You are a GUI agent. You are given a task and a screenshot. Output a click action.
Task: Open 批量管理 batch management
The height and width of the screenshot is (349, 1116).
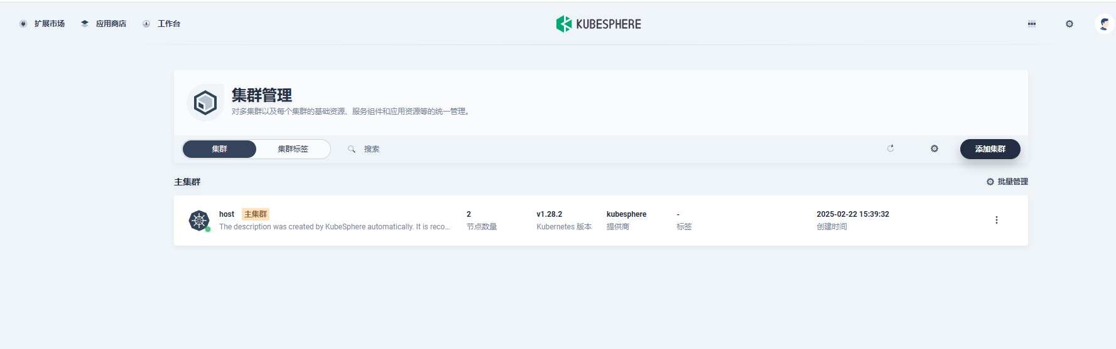click(1007, 182)
